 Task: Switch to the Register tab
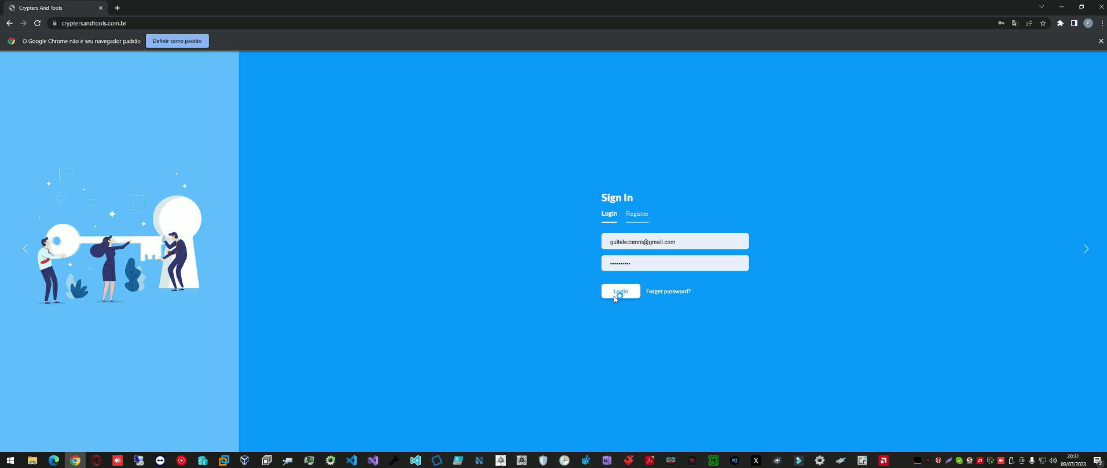[x=637, y=214]
